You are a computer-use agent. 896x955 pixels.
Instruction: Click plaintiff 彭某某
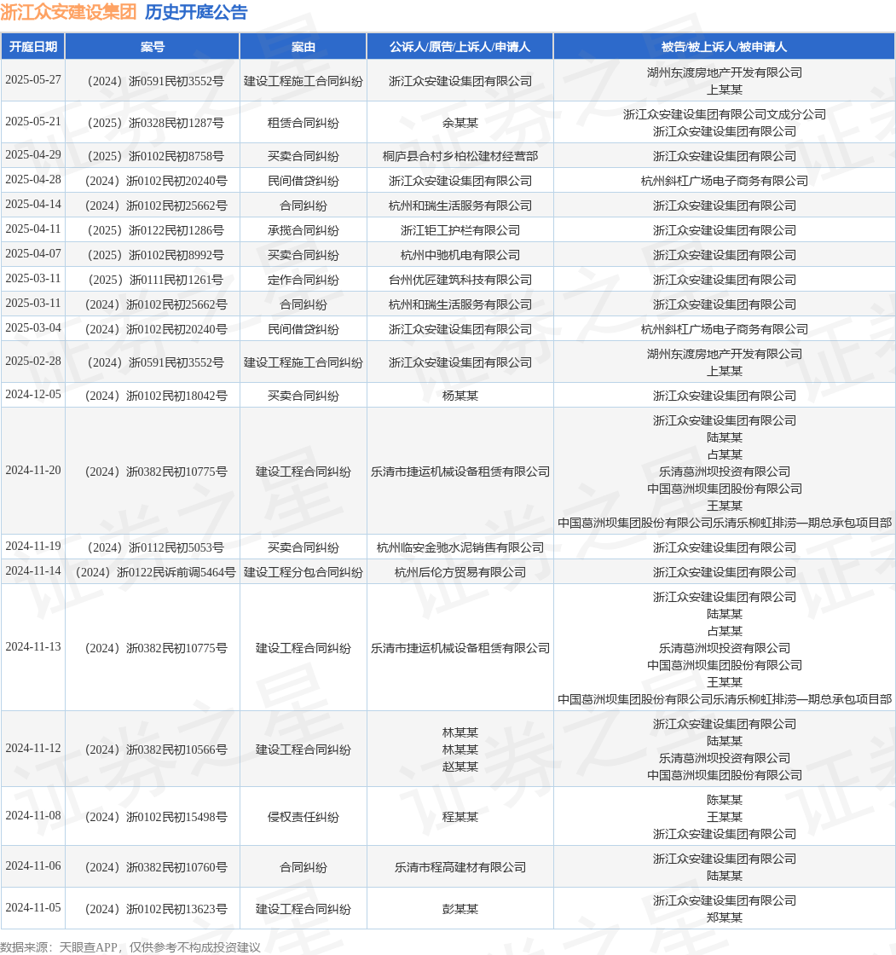coord(460,909)
